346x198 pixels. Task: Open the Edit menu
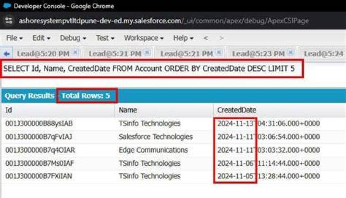point(41,38)
